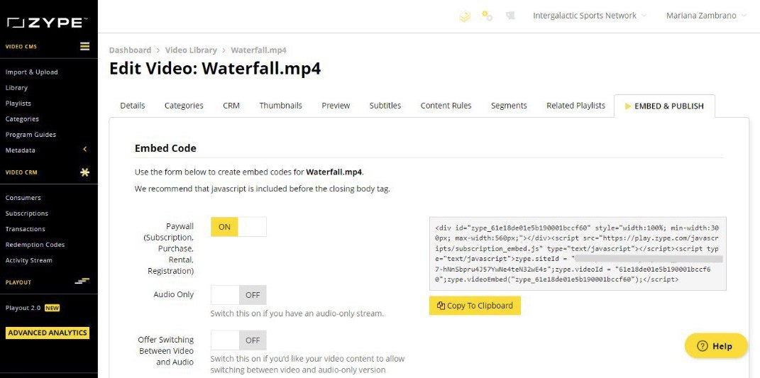Go to the Segments tab
This screenshot has width=760, height=378.
509,106
